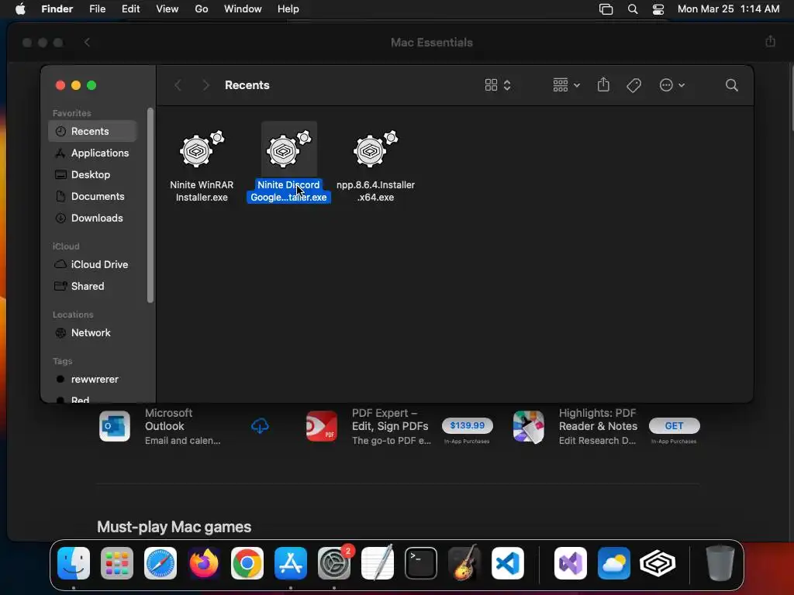Launch Google Chrome from the Dock
This screenshot has height=595, width=794.
247,563
